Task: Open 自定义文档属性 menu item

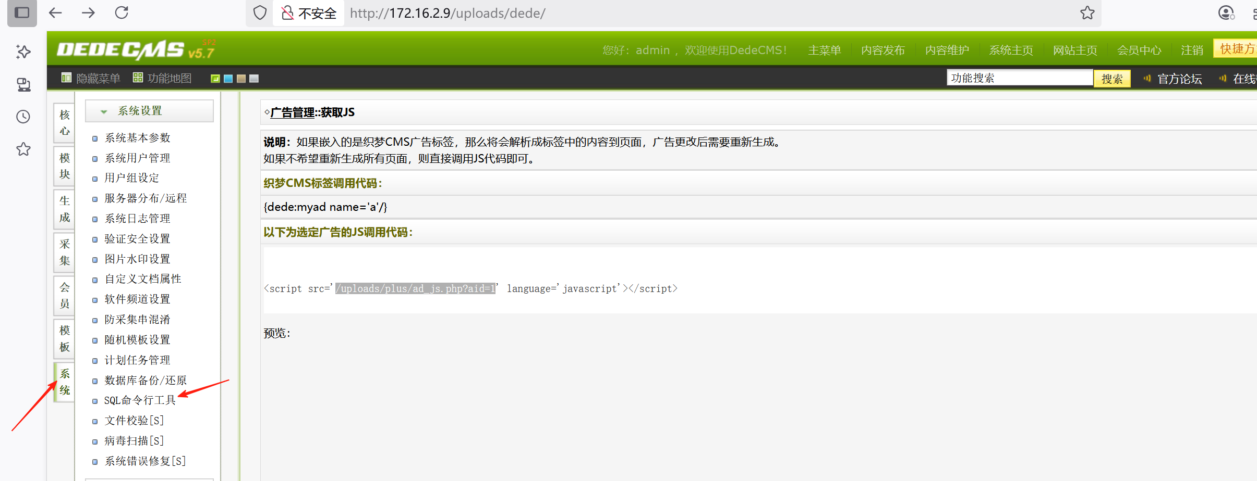Action: (x=143, y=279)
